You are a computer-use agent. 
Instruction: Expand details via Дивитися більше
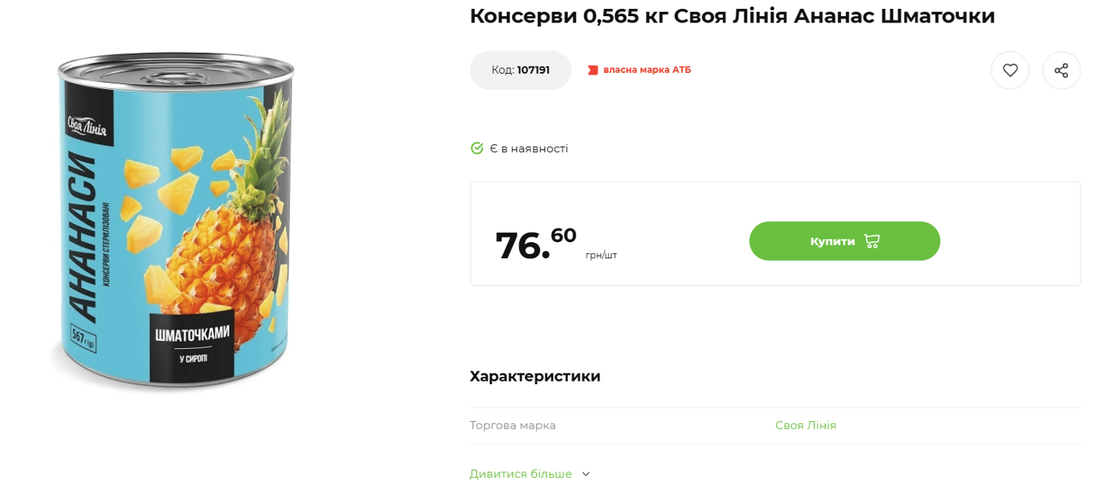click(x=521, y=474)
